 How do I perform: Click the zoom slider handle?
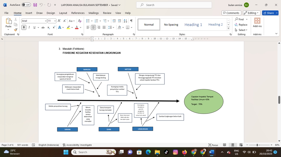click(x=257, y=145)
